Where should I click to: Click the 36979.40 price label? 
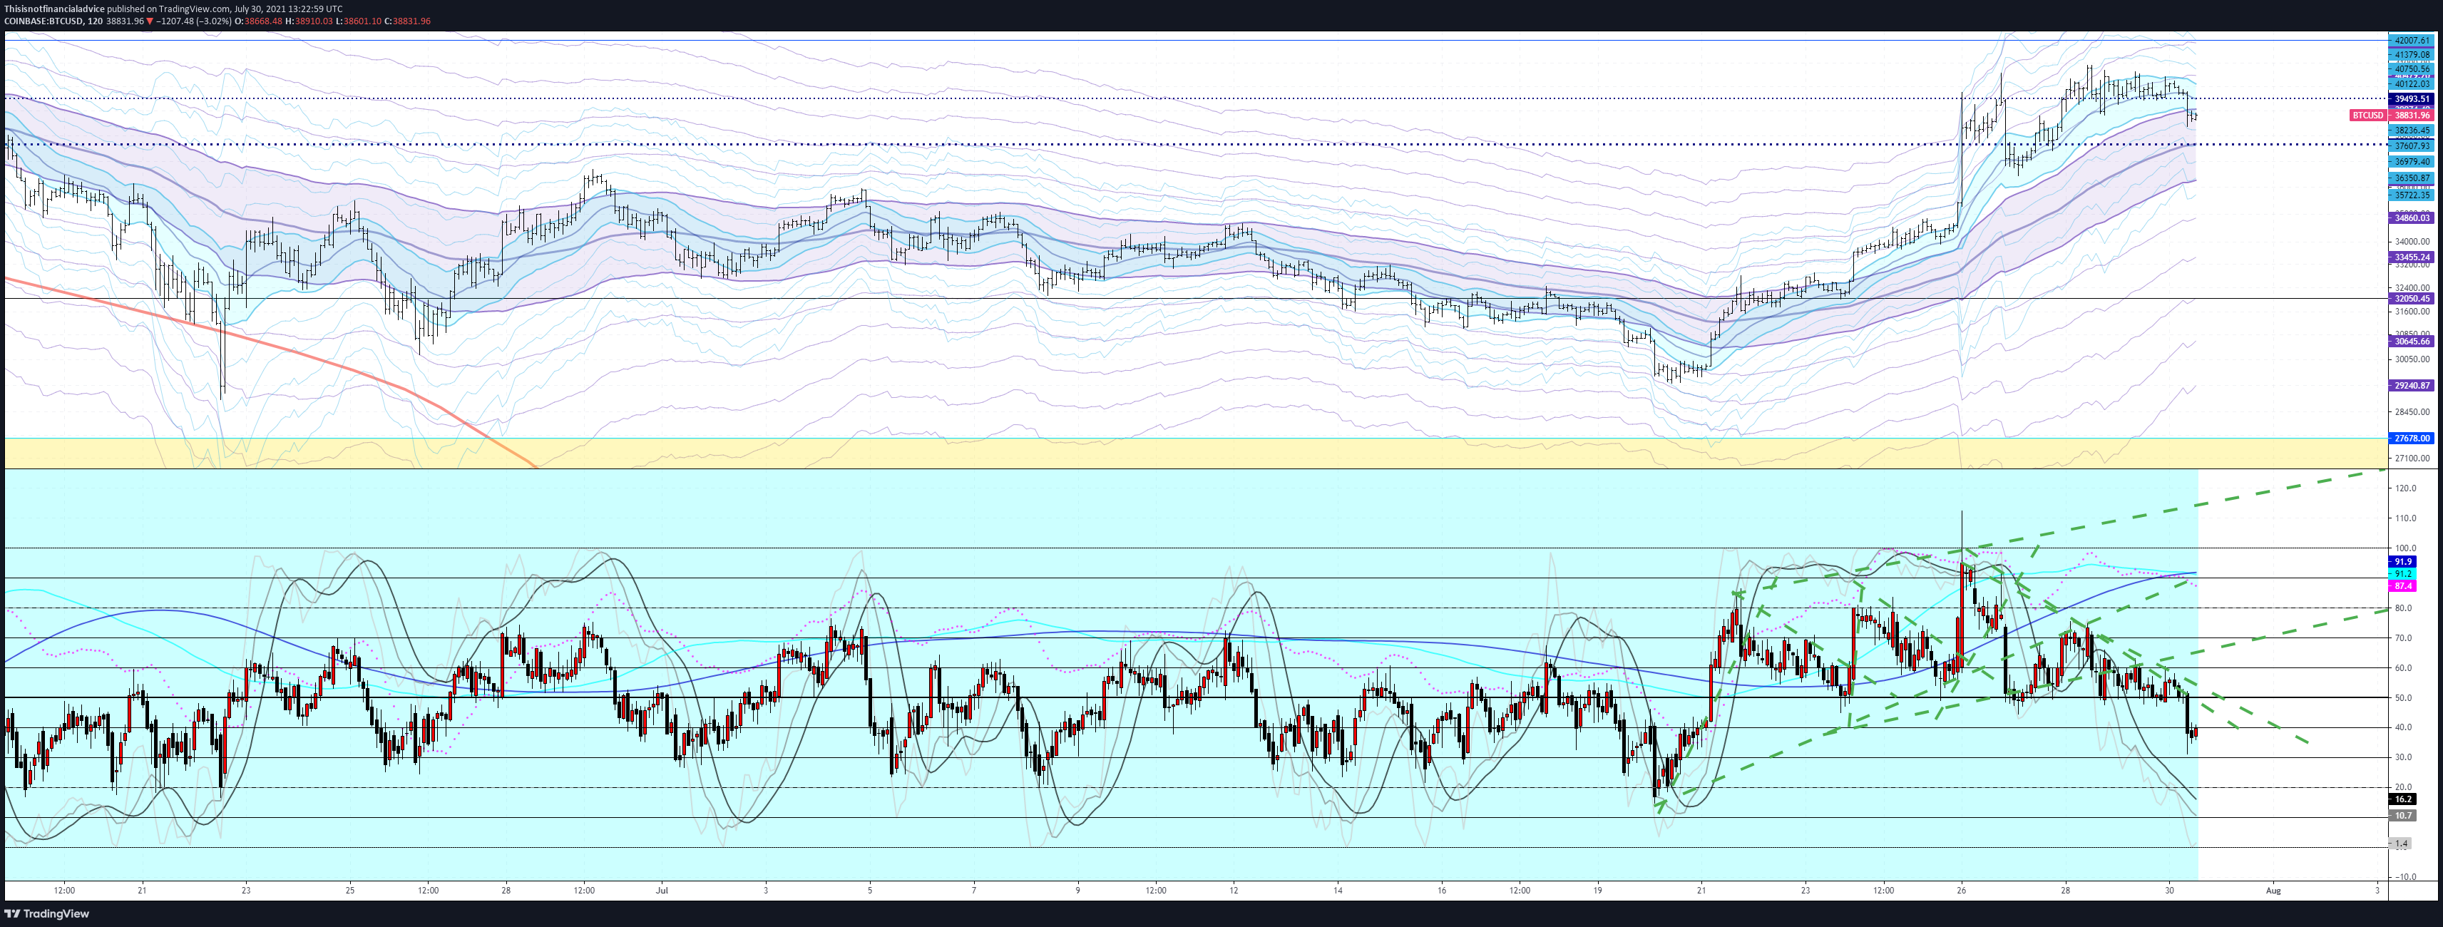point(2412,163)
